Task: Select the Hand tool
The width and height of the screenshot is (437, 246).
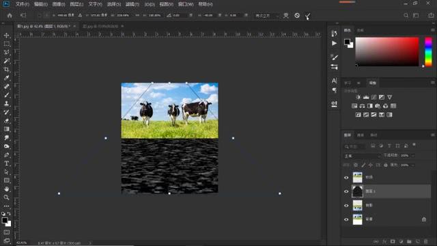Action: coord(7,189)
